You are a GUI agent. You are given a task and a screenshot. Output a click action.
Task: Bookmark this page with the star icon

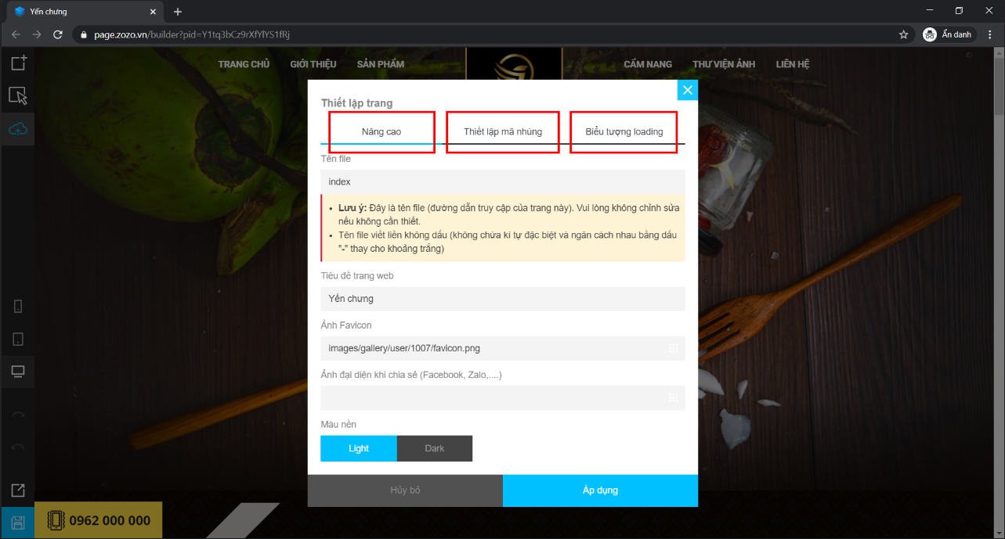903,34
